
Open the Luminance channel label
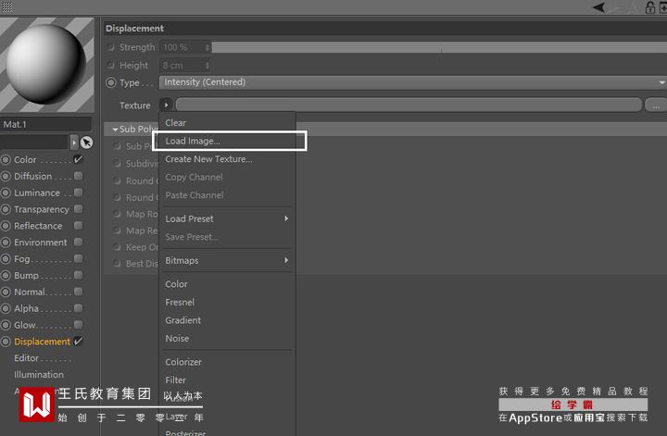point(37,193)
